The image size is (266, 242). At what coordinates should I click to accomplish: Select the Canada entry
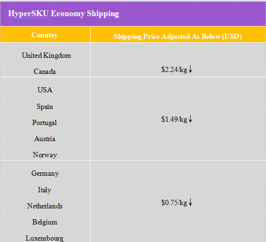coord(45,72)
